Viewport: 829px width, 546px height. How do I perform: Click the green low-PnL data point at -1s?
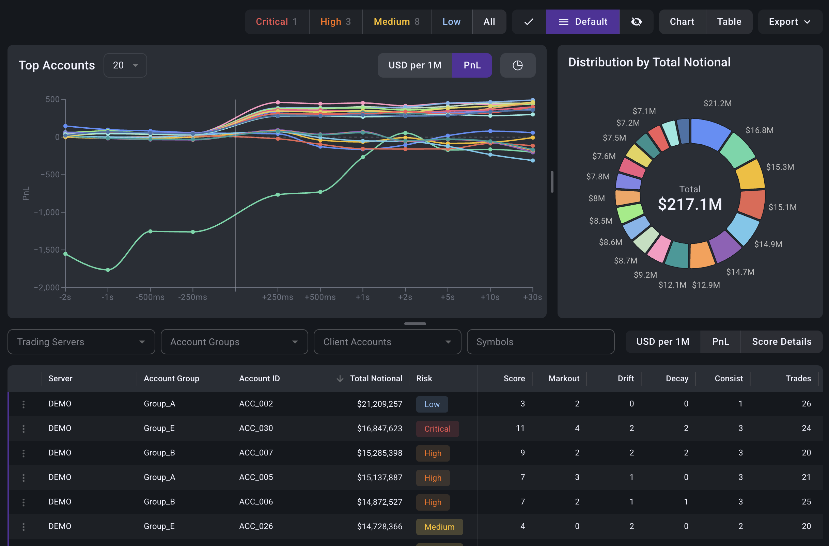(108, 270)
